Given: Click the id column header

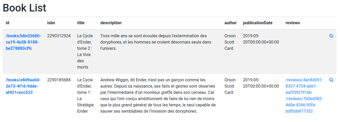Looking at the screenshot, I should click(8, 23).
